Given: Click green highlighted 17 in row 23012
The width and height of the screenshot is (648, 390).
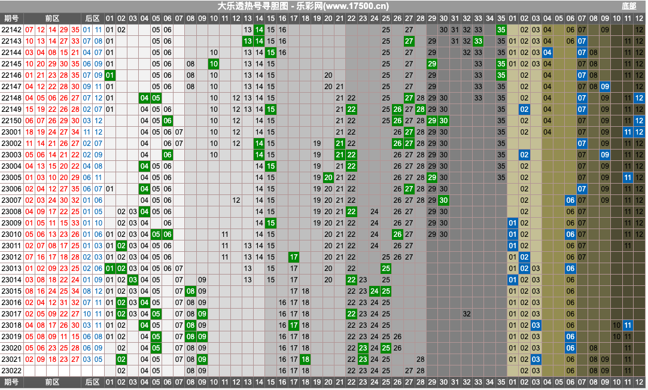Looking at the screenshot, I should click(293, 257).
